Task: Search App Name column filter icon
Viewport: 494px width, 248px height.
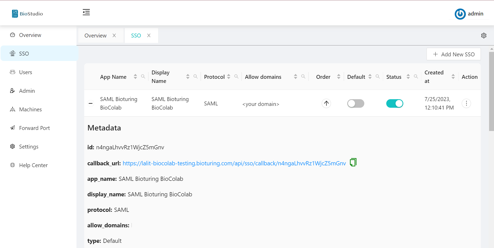Action: (143, 76)
